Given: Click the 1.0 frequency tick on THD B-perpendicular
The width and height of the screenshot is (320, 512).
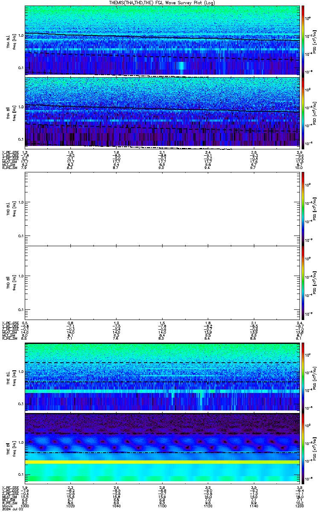Looking at the screenshot, I should (x=21, y=202).
